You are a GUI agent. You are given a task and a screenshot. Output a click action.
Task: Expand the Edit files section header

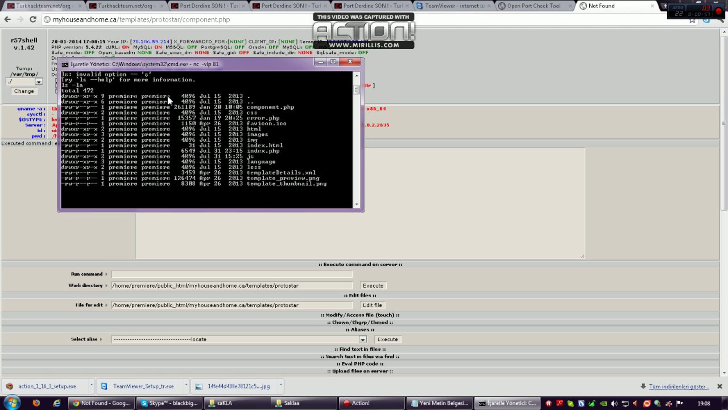click(360, 295)
